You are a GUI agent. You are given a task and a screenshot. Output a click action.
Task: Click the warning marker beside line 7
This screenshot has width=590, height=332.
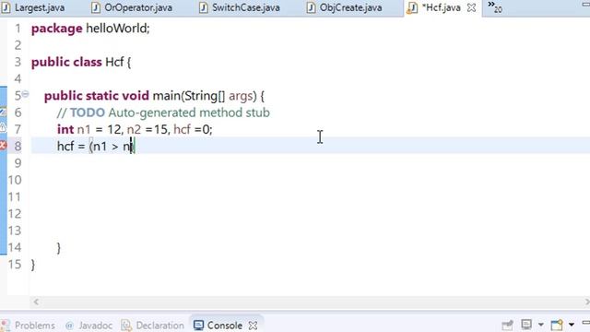3,128
